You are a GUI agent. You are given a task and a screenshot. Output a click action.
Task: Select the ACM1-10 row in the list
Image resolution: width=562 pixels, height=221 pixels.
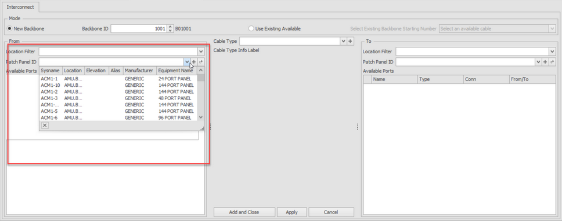(x=118, y=85)
